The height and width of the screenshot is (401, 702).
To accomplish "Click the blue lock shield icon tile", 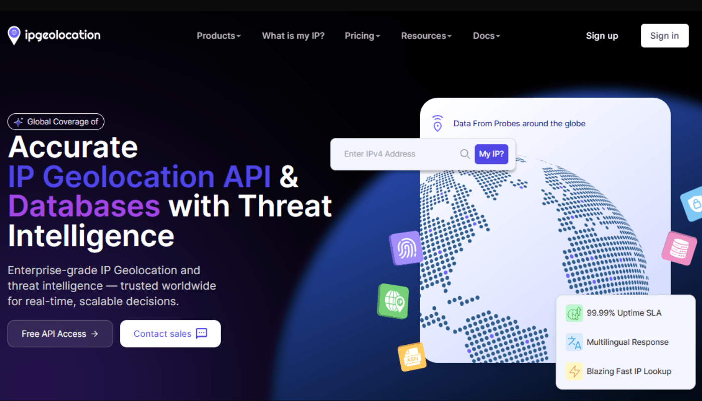I will pos(692,204).
